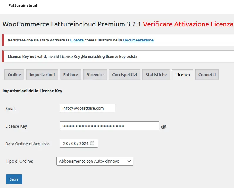
Task: Click the 'Email' field label
Action: pos(10,109)
